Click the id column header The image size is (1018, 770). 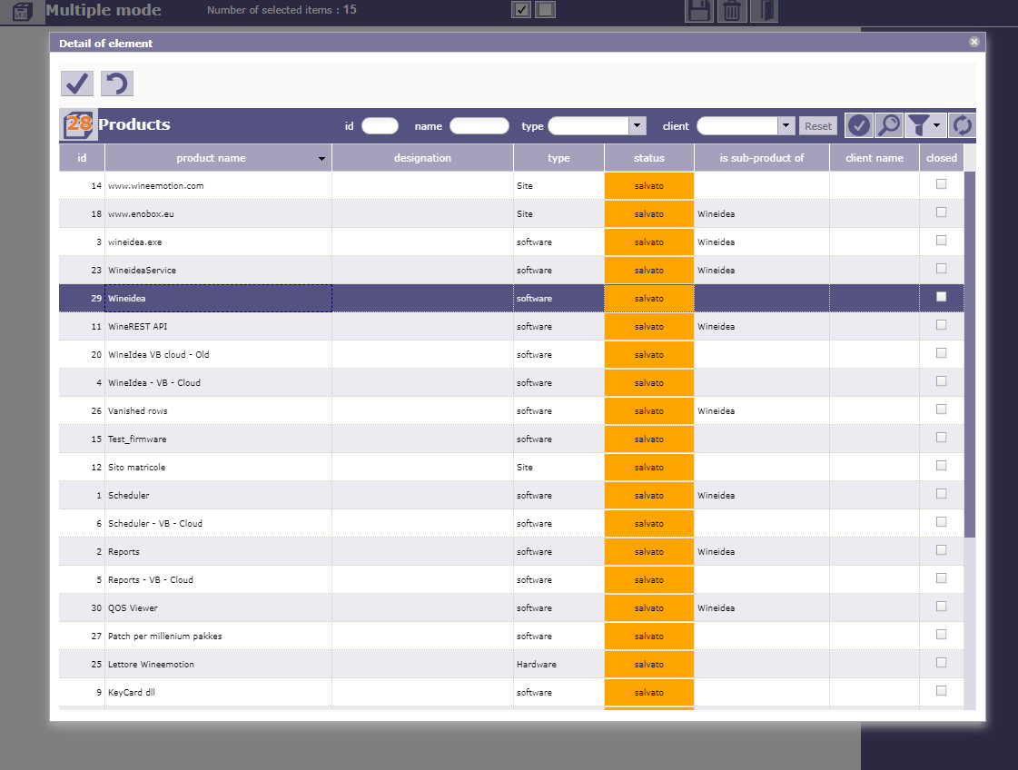pyautogui.click(x=82, y=158)
